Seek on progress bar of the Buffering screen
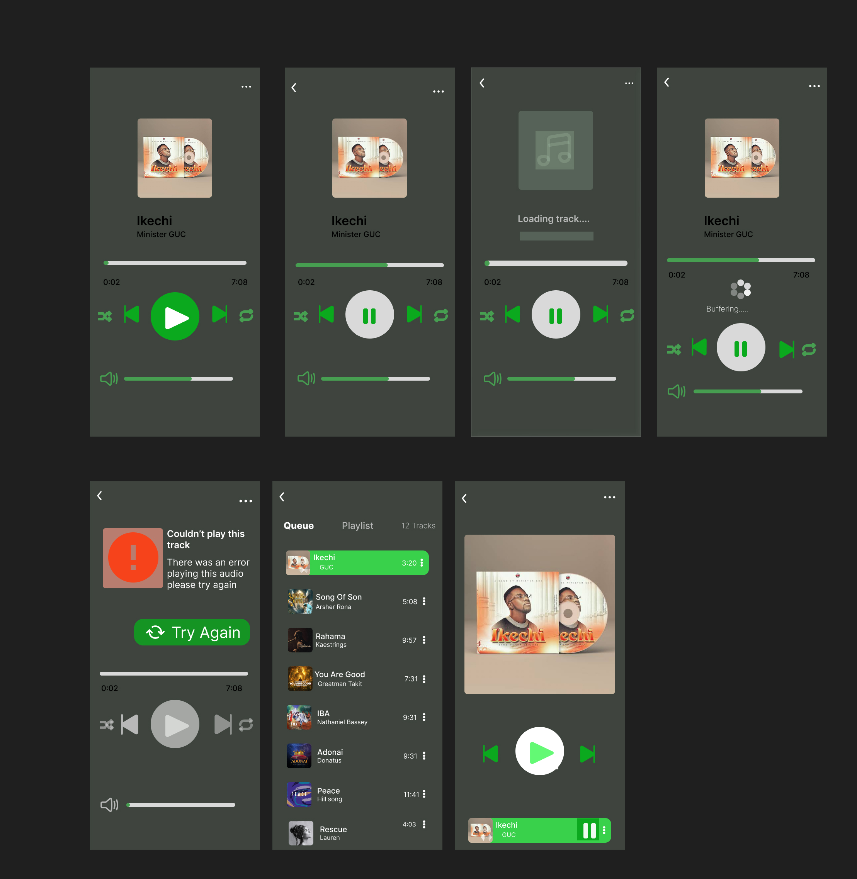 pos(741,260)
